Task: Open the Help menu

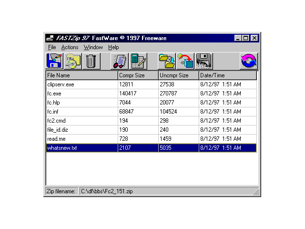Action: (x=113, y=47)
